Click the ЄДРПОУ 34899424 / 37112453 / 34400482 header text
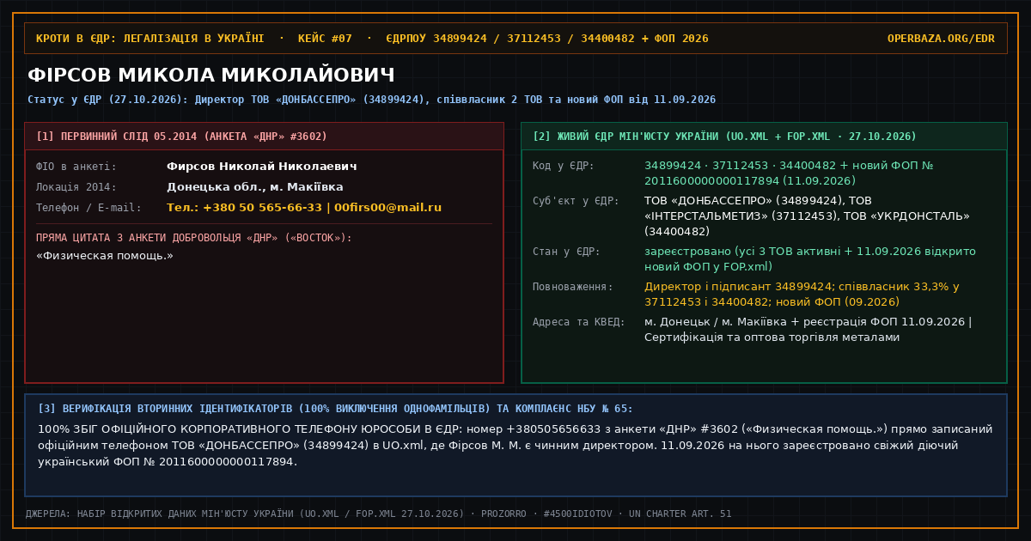This screenshot has height=541, width=1031. (x=547, y=39)
